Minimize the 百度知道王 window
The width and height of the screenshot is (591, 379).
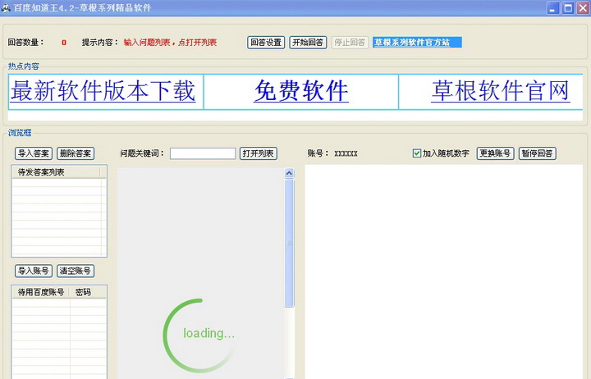click(x=553, y=8)
